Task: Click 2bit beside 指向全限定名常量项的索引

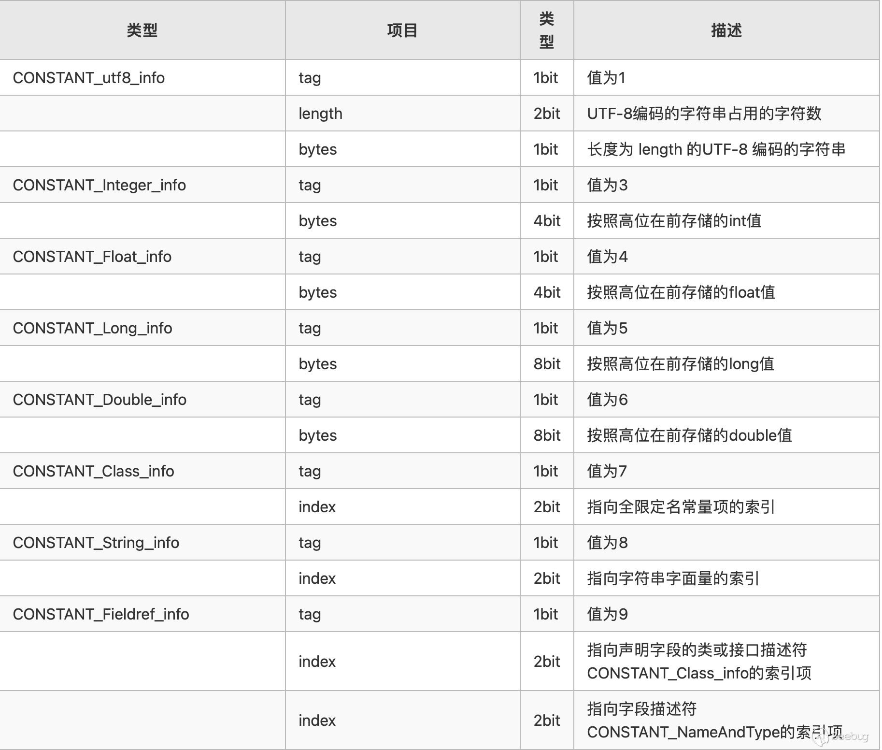Action: [547, 507]
